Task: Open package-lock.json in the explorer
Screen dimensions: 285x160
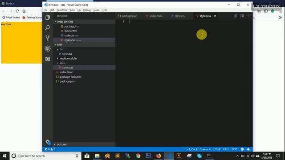Action: (84, 77)
